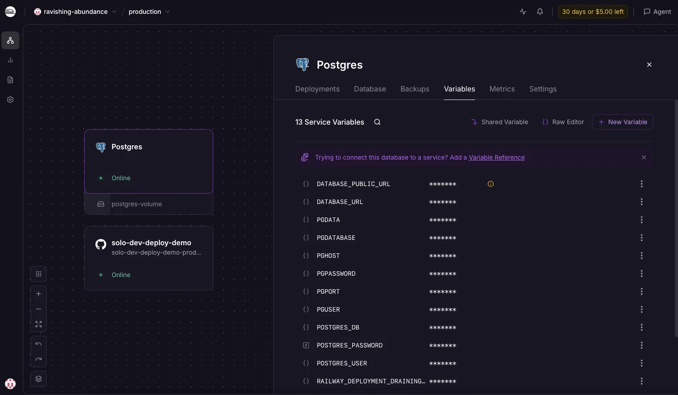
Task: Open the options menu for PGDATA
Action: [x=642, y=220]
